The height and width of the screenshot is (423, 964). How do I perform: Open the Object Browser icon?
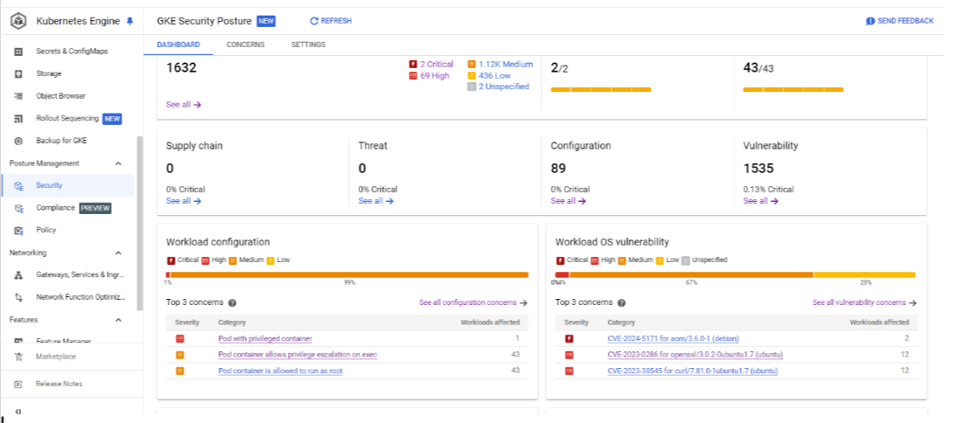click(18, 96)
